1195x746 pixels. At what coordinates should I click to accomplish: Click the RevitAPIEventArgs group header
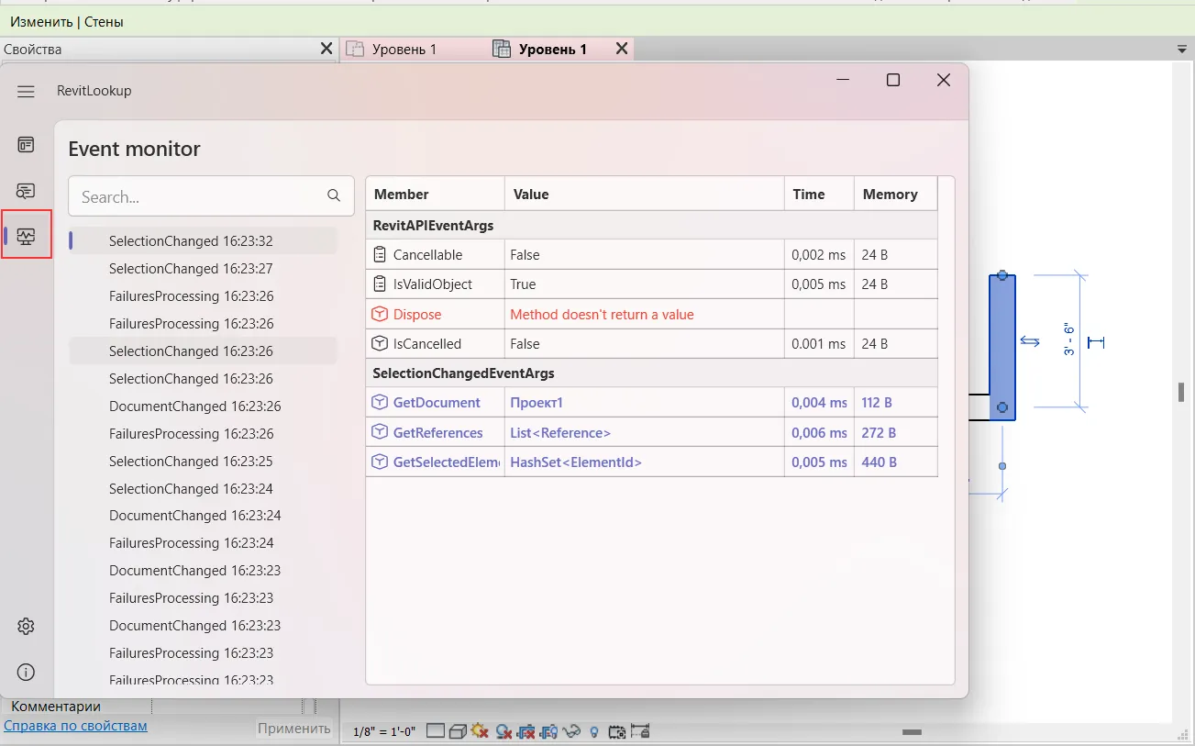click(x=652, y=225)
